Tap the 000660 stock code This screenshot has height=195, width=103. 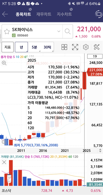(23, 36)
